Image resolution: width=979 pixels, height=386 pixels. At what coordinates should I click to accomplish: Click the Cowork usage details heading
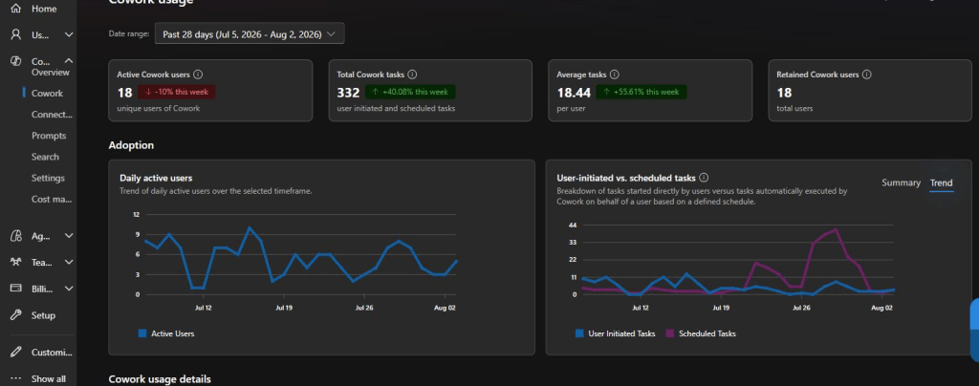point(160,379)
